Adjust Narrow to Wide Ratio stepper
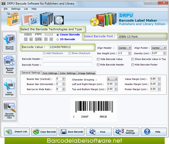The image size is (169, 144). coord(64,89)
